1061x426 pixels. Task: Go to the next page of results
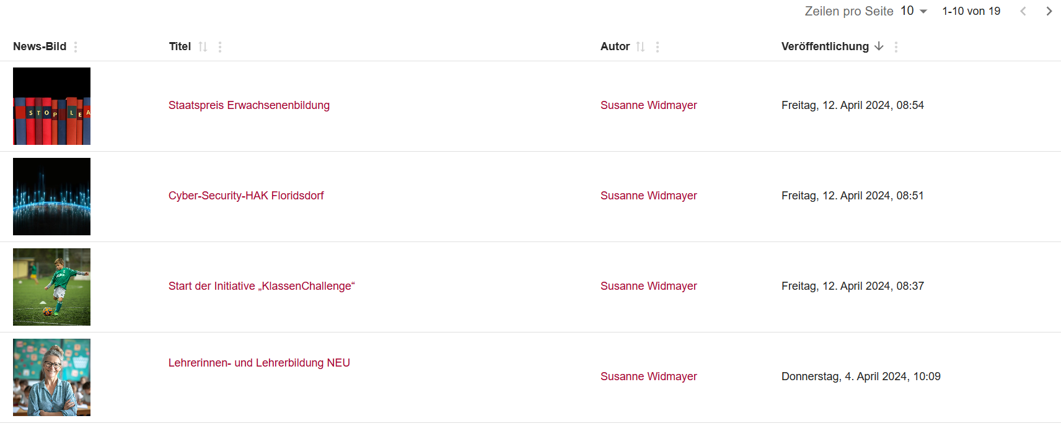pos(1049,11)
